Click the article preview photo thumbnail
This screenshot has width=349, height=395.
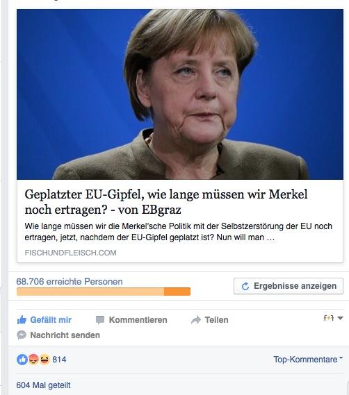click(180, 94)
